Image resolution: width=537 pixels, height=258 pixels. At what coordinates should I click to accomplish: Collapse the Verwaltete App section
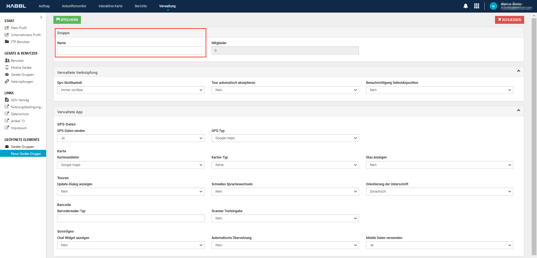[x=518, y=110]
